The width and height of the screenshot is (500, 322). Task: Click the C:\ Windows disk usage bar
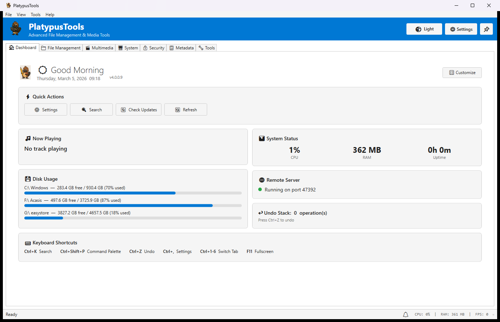[133, 193]
